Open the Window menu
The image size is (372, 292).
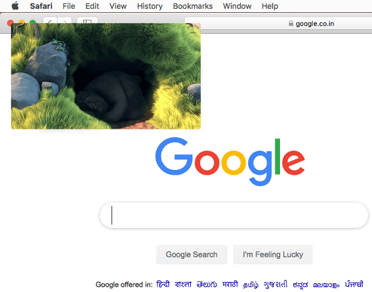pyautogui.click(x=237, y=6)
